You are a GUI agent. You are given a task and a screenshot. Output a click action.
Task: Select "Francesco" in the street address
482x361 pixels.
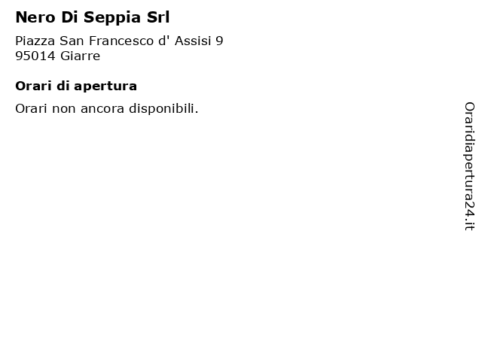pos(121,41)
